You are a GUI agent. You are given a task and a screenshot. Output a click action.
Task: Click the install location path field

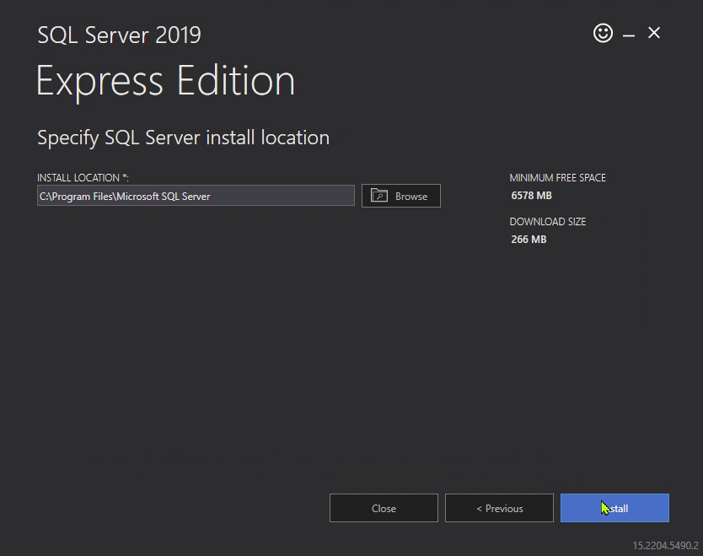point(196,196)
